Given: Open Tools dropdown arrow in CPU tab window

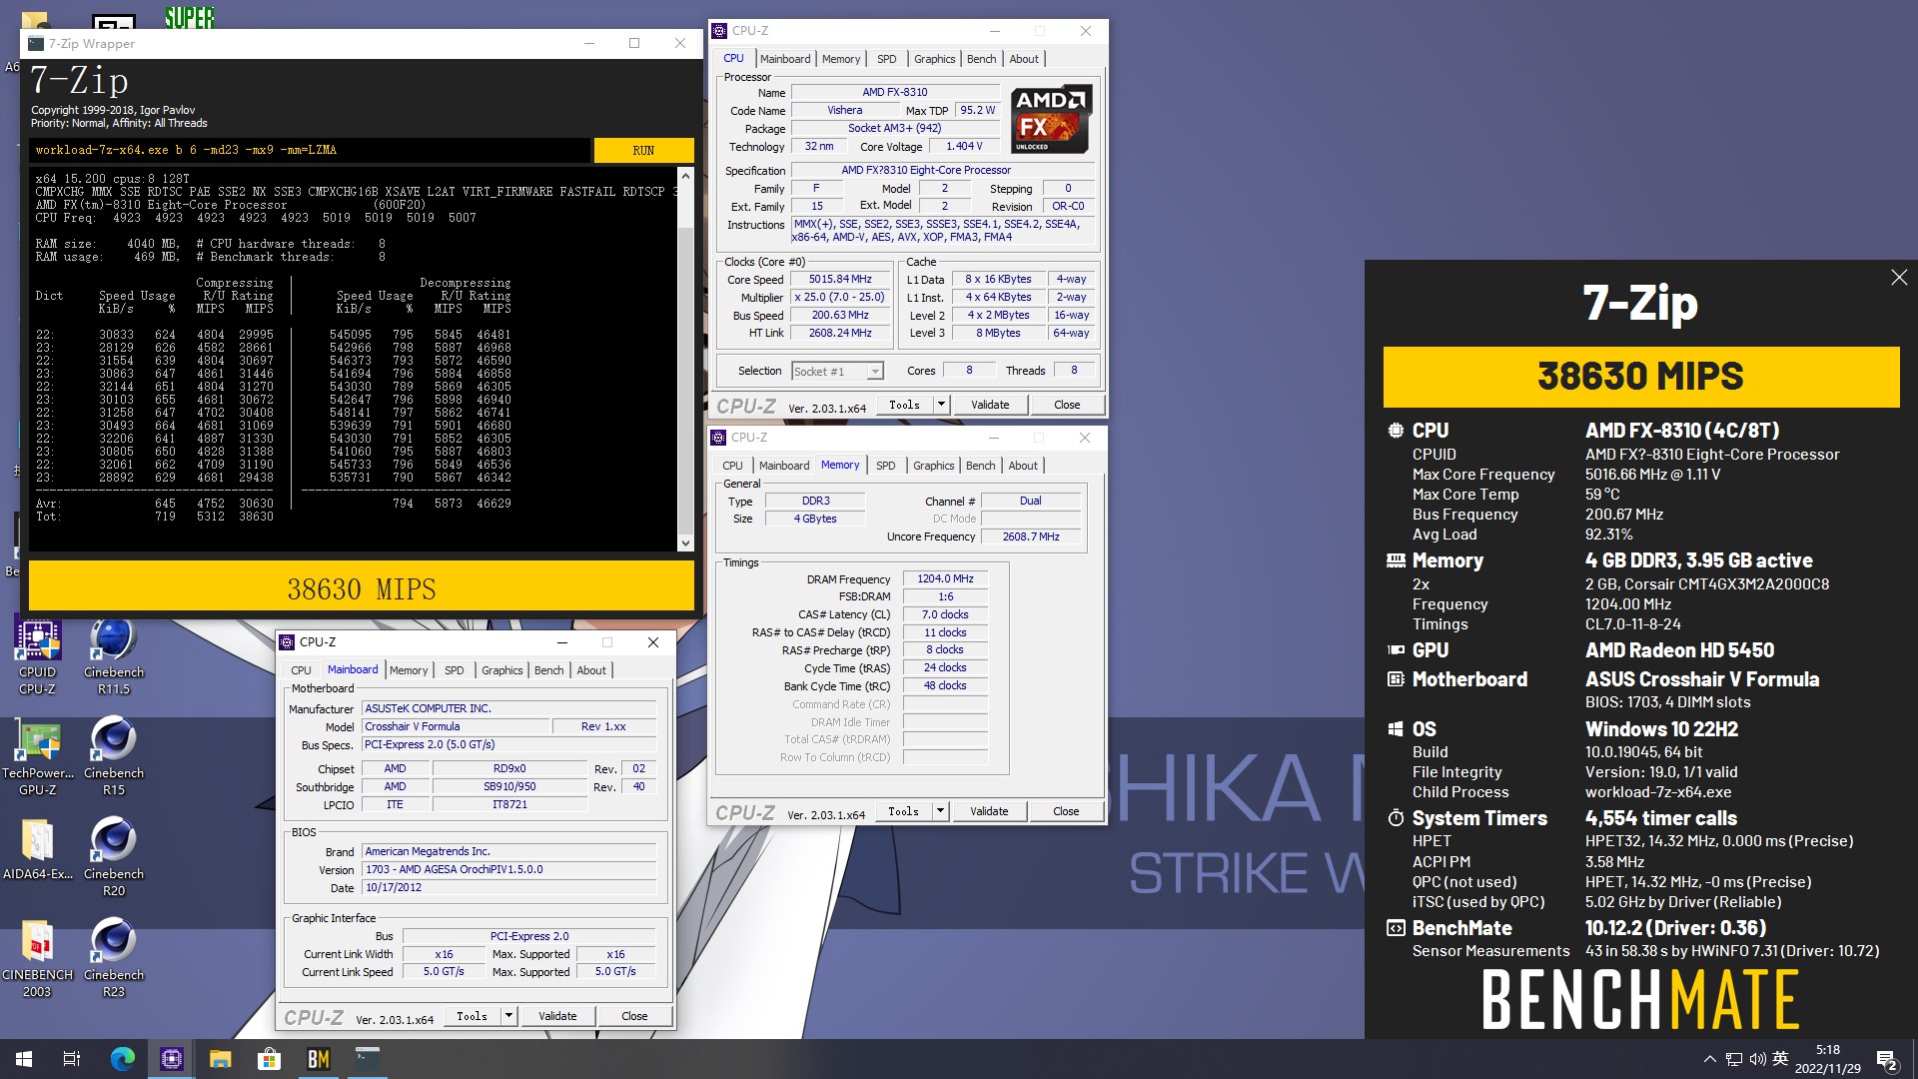Looking at the screenshot, I should pyautogui.click(x=941, y=405).
